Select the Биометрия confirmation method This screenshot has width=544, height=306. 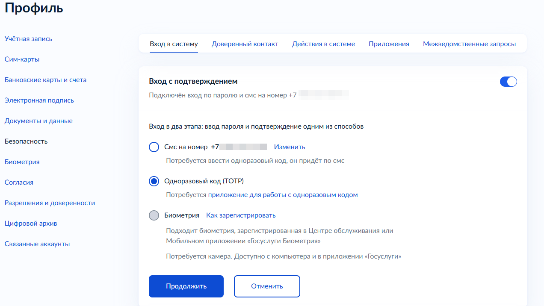coord(154,215)
